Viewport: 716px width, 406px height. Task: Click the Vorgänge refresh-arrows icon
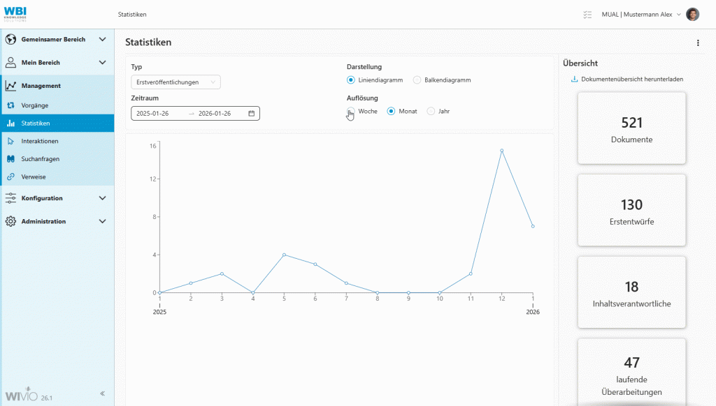(10, 106)
